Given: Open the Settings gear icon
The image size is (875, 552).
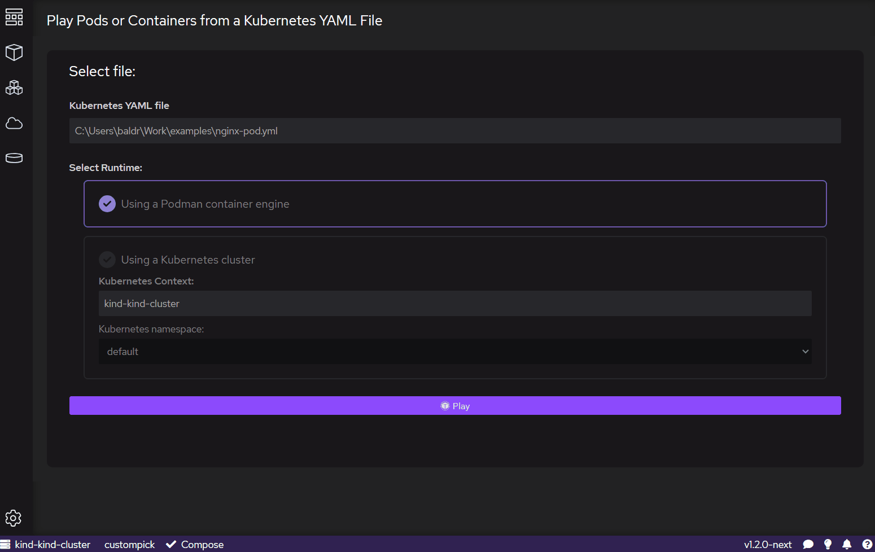Looking at the screenshot, I should pyautogui.click(x=14, y=518).
